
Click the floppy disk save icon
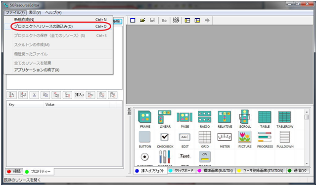pyautogui.click(x=152, y=20)
